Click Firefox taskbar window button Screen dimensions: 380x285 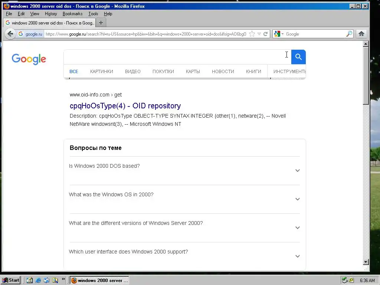(x=99, y=281)
